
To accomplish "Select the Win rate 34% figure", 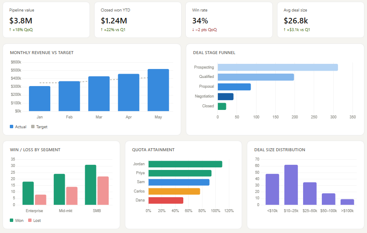I will pos(200,21).
